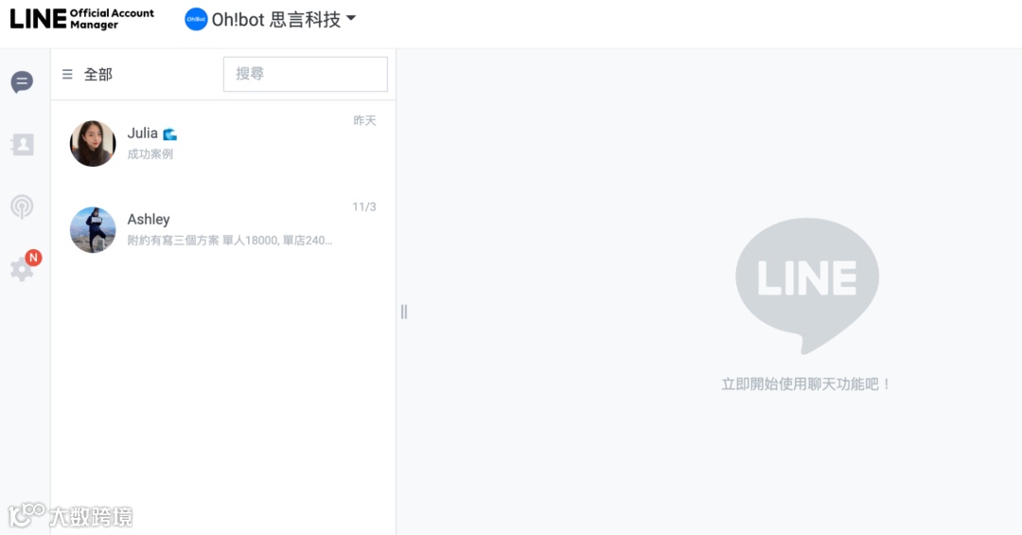Open the hamburger filter menu icon
This screenshot has width=1022, height=535.
(67, 75)
